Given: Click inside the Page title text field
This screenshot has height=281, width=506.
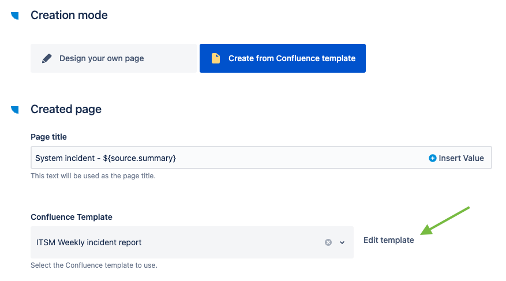Looking at the screenshot, I should point(260,158).
